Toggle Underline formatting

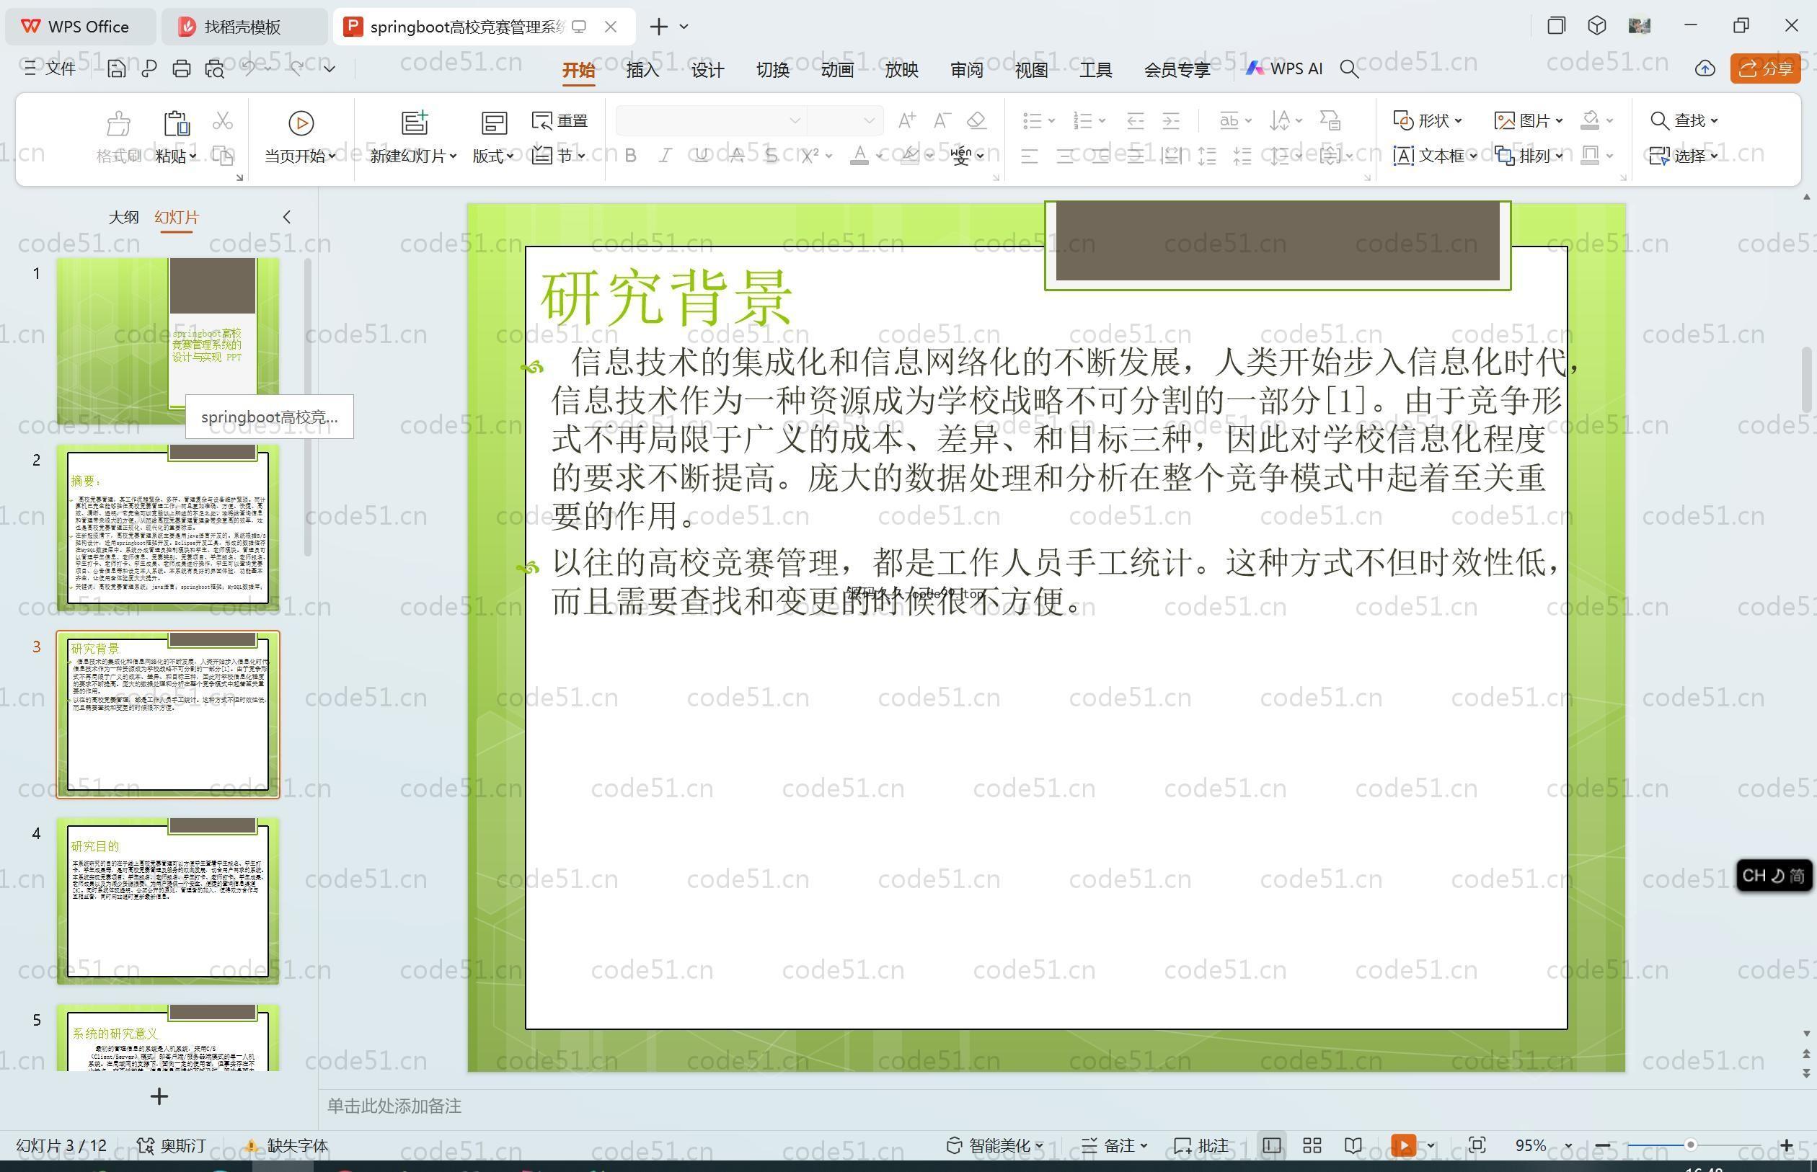[x=701, y=155]
